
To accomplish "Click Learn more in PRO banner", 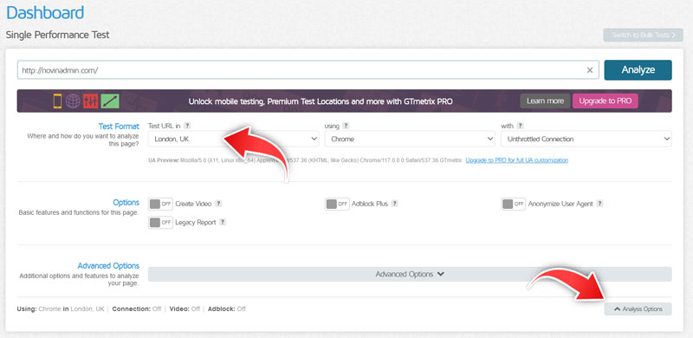I will click(x=545, y=101).
